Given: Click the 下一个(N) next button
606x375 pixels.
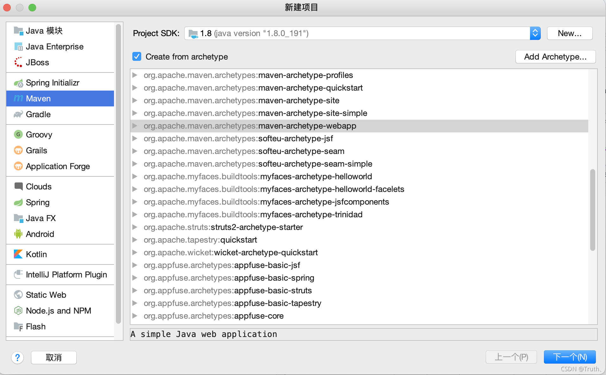Looking at the screenshot, I should 570,357.
